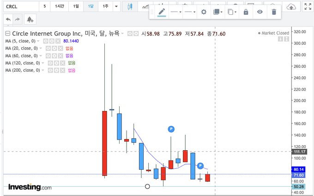314x196 pixels.
Task: Click the undo arrow
Action: 8,19
